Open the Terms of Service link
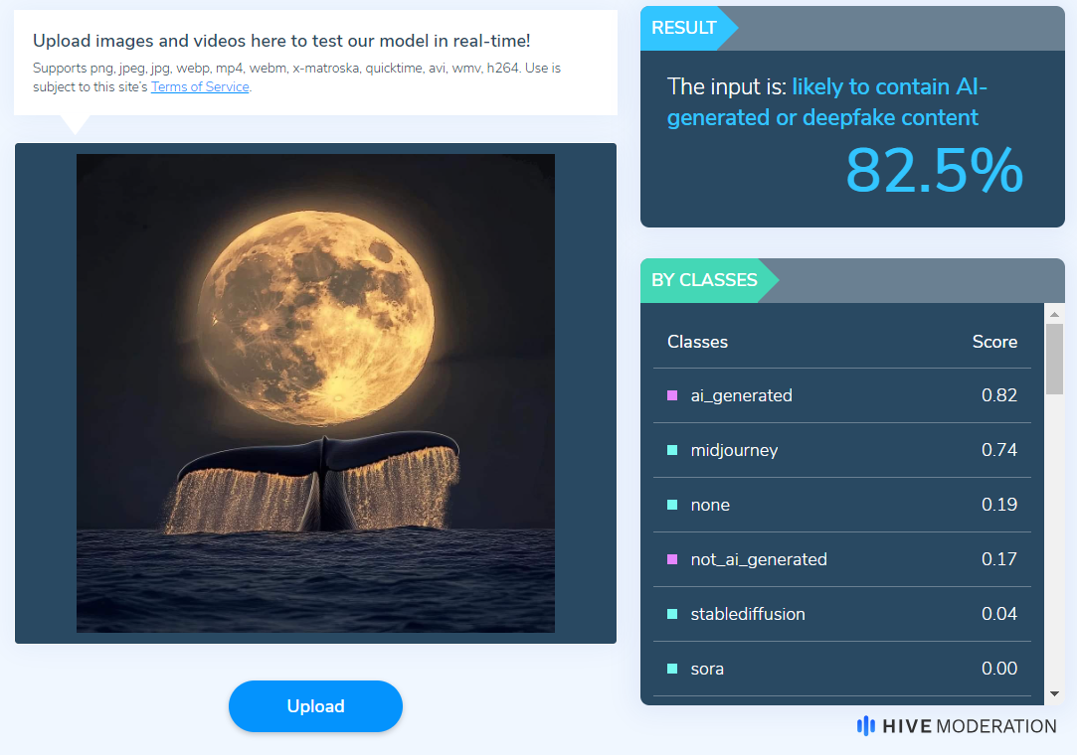Image resolution: width=1077 pixels, height=755 pixels. coord(200,87)
